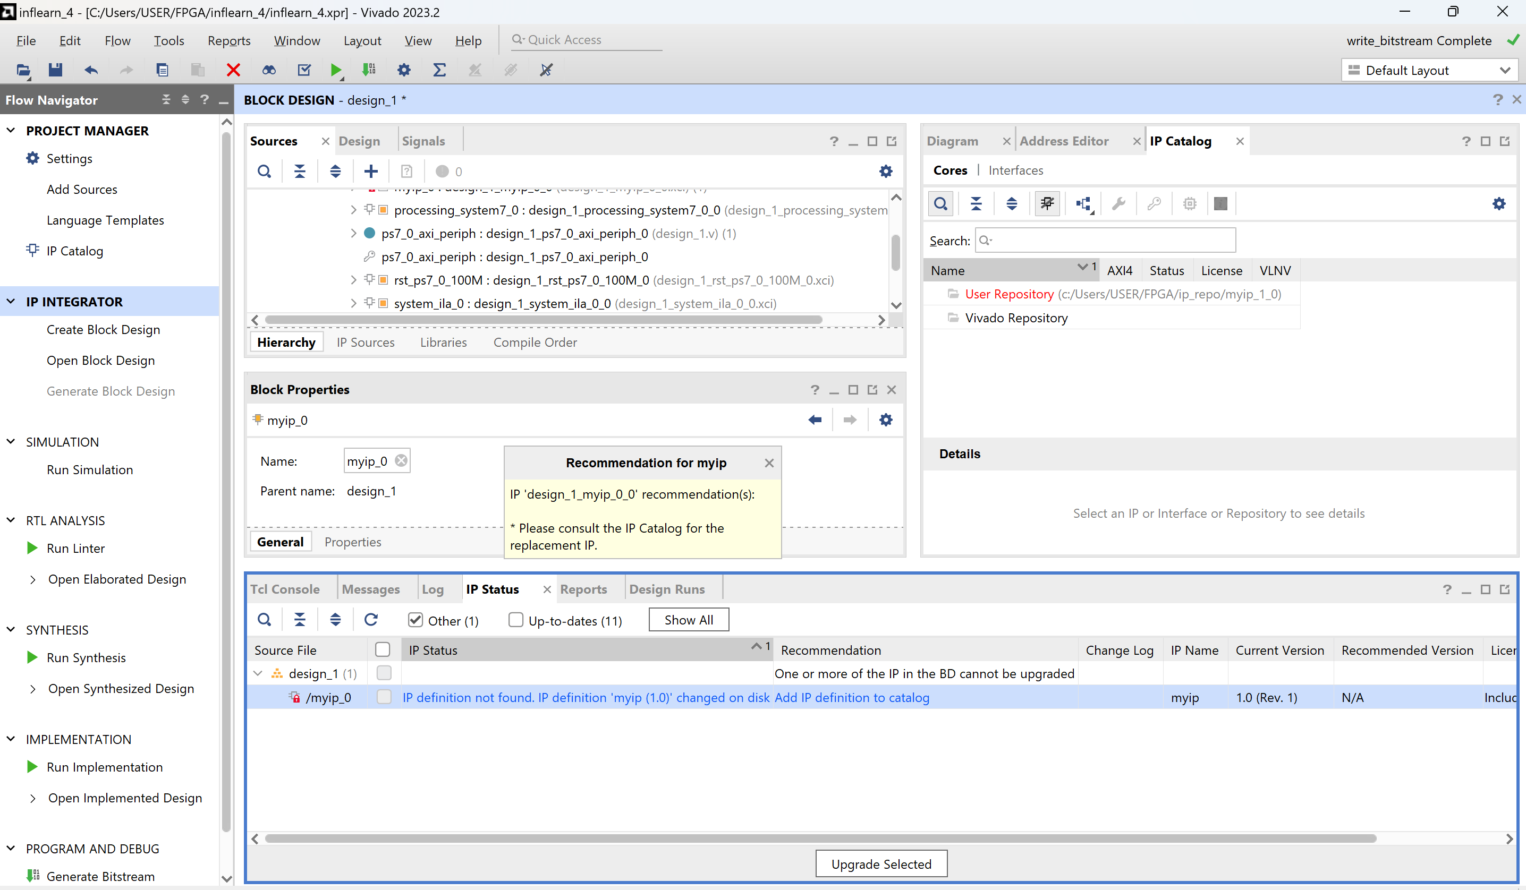
Task: Close the Recommendation for myip popup
Action: pyautogui.click(x=769, y=463)
